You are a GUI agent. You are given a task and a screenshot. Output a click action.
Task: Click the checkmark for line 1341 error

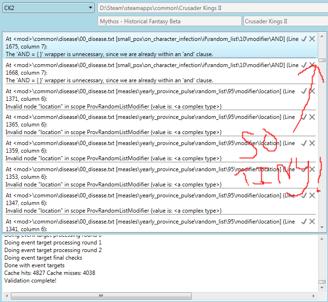[304, 222]
